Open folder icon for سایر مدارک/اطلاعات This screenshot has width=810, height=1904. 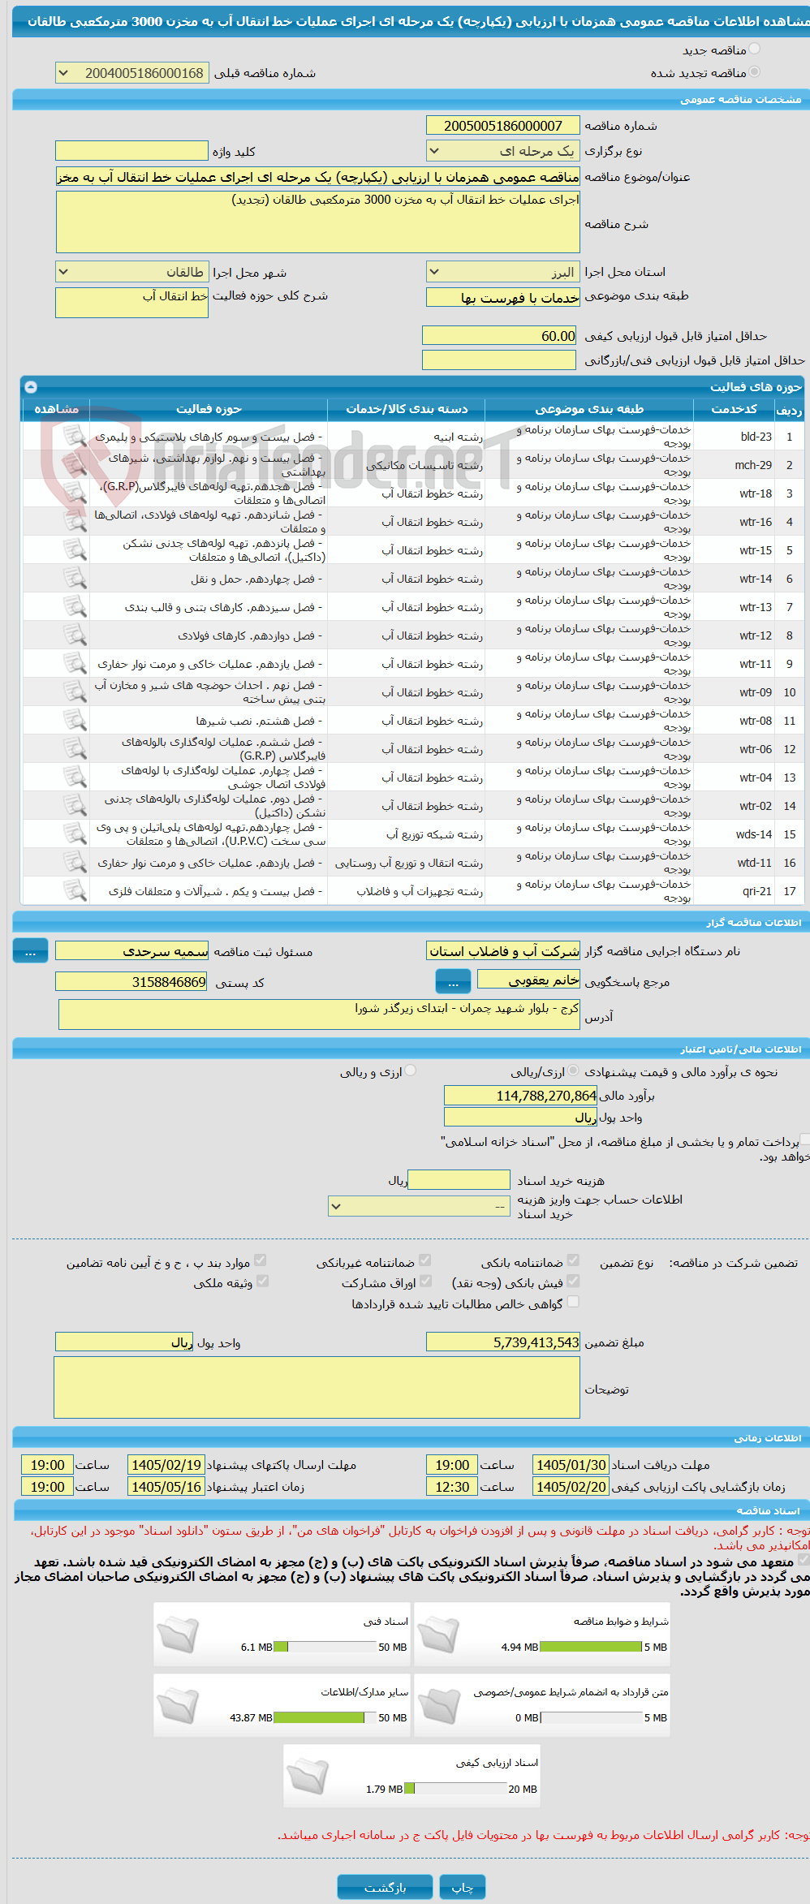click(x=178, y=1706)
